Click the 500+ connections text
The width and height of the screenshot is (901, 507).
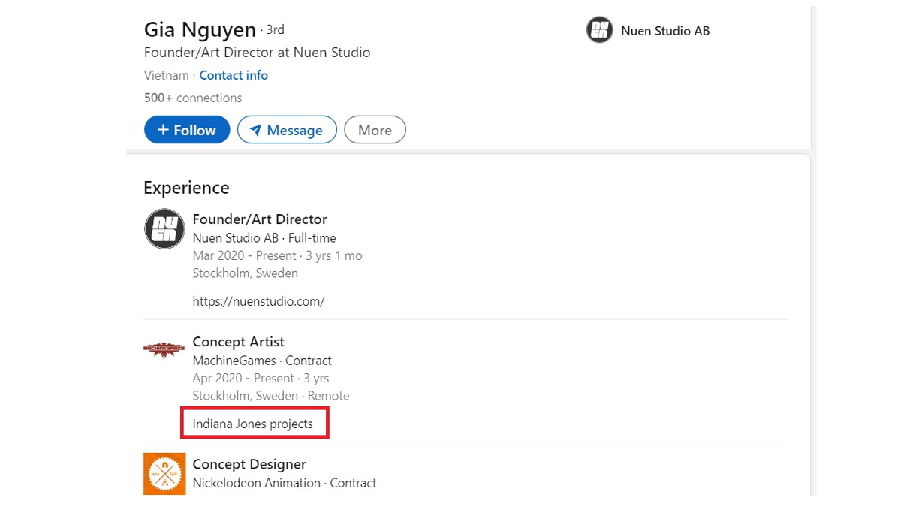tap(193, 98)
